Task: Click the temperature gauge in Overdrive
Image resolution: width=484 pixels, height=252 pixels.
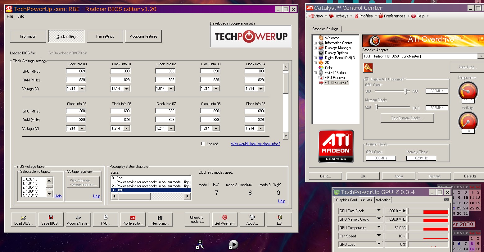Action: [x=468, y=92]
